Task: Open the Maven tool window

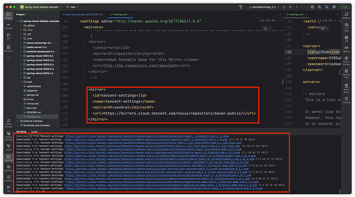Action: point(346,49)
